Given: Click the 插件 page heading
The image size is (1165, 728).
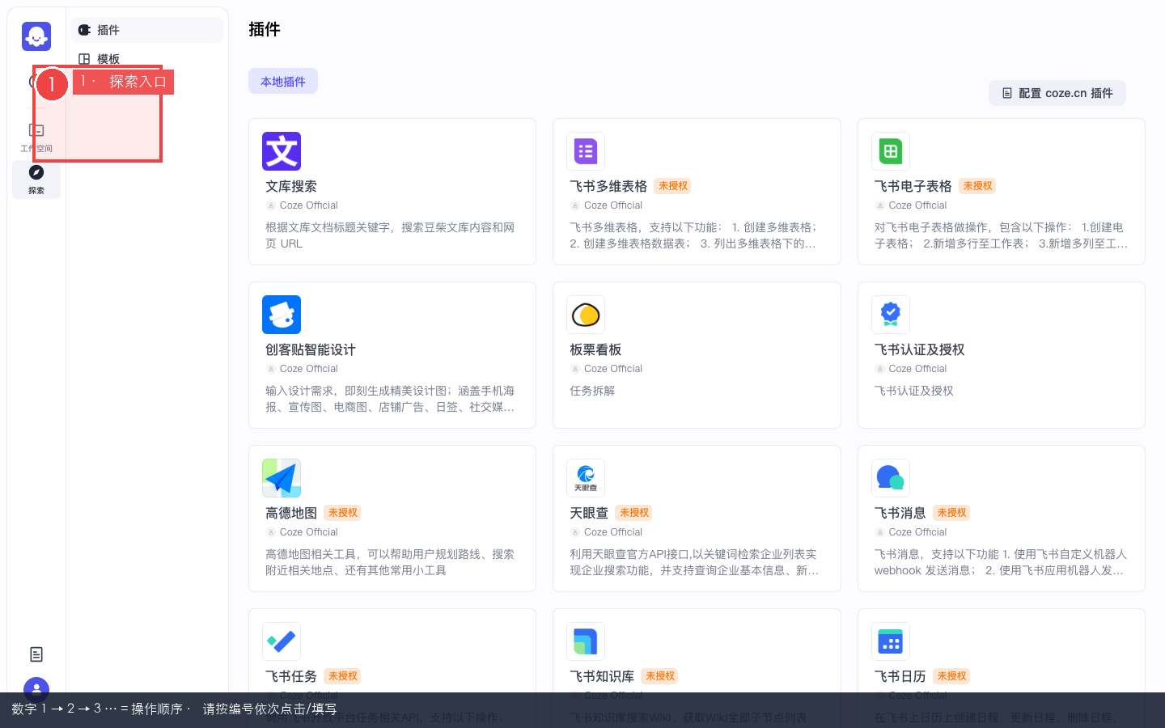Looking at the screenshot, I should click(x=265, y=29).
